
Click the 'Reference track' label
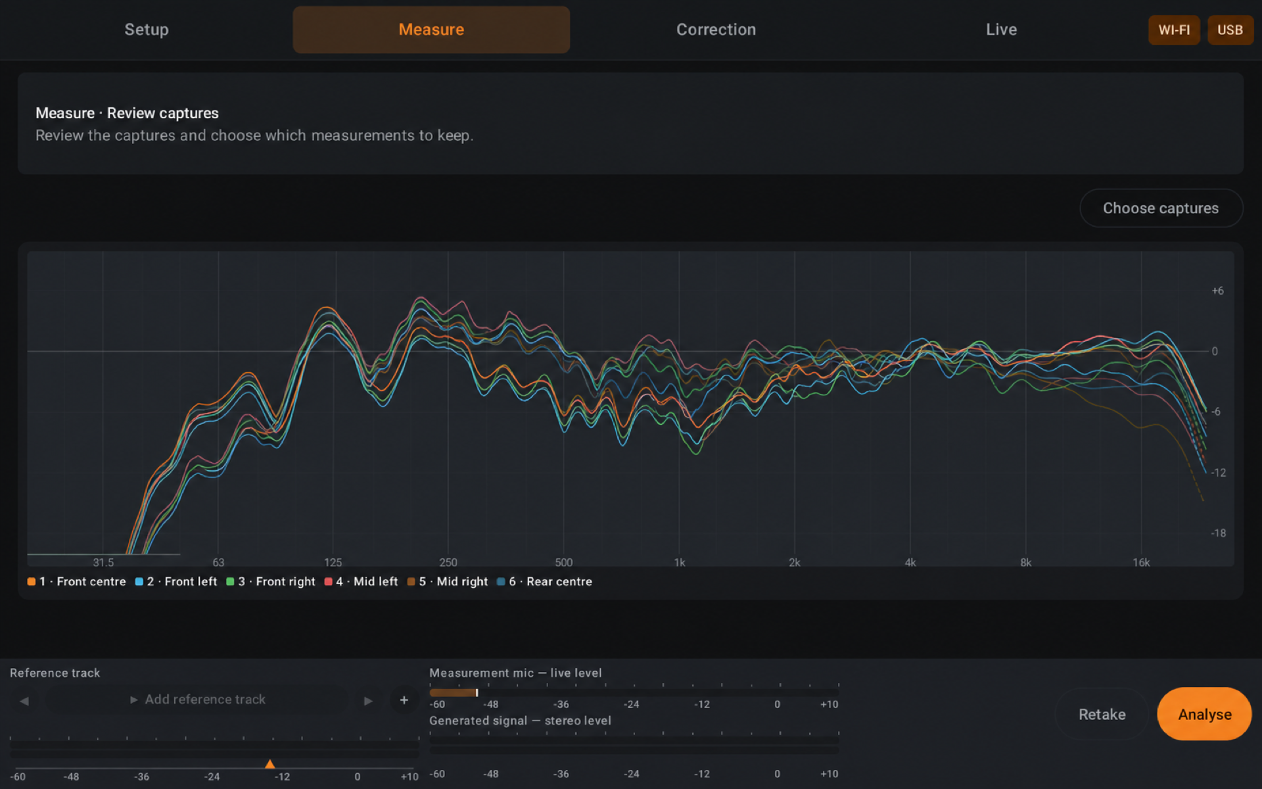(x=55, y=673)
